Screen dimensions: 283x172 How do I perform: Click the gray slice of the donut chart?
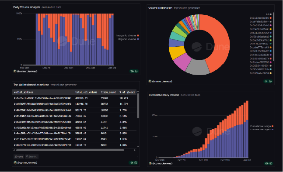click(198, 68)
